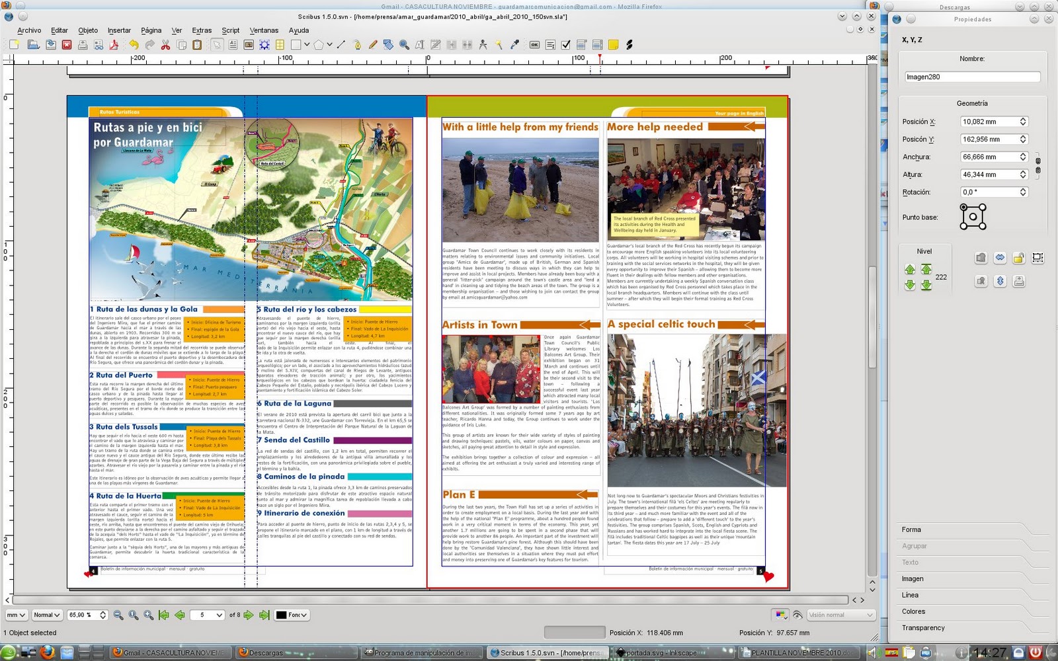The height and width of the screenshot is (661, 1058).
Task: Open the mm units dropdown
Action: 16,615
